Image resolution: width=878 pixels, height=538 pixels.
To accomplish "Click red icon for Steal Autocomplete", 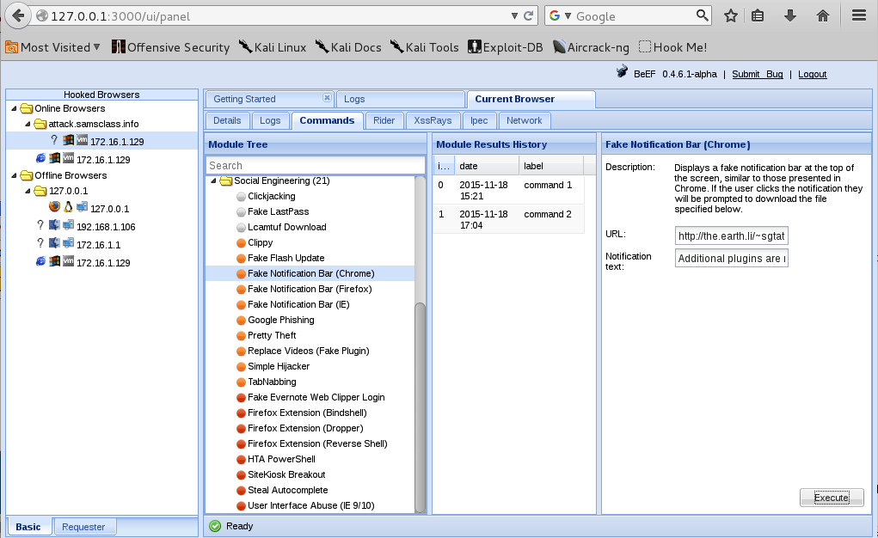I will click(241, 490).
